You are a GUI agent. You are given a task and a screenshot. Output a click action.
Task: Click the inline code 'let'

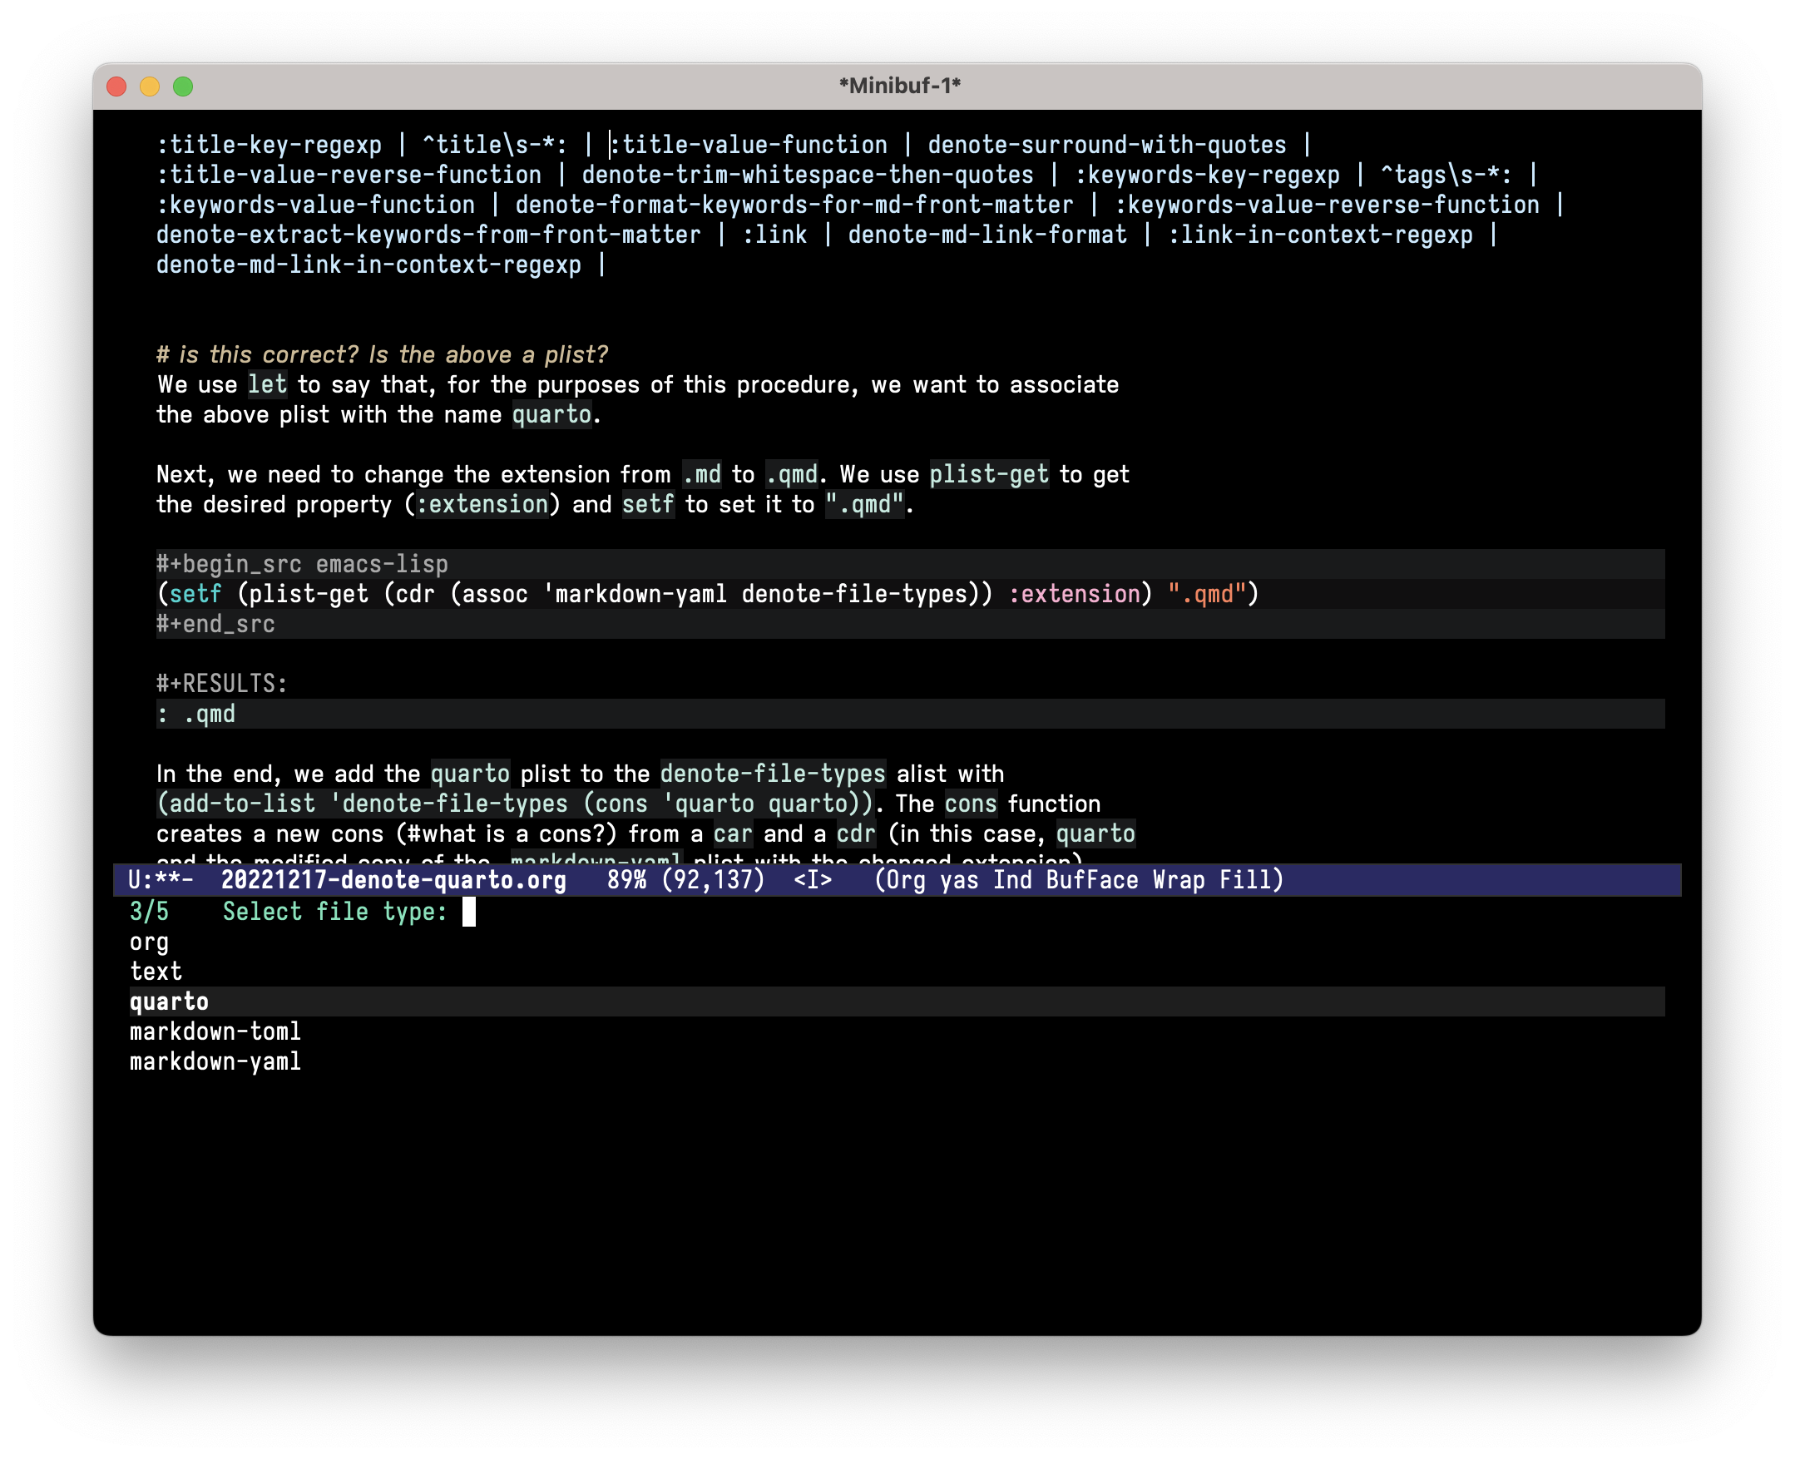267,385
